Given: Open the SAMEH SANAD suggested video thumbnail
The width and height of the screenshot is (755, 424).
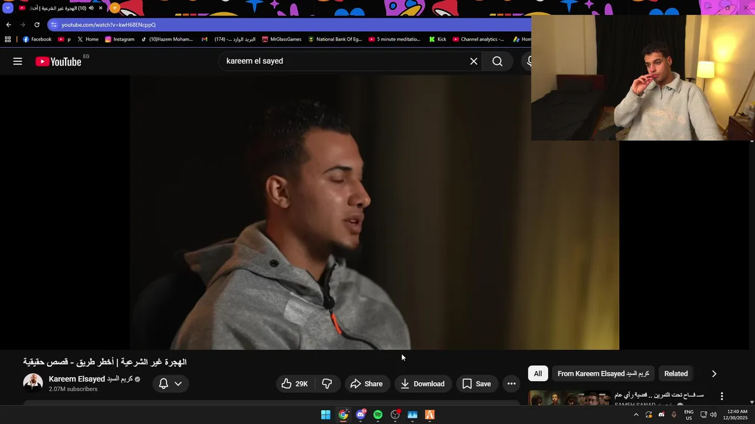Looking at the screenshot, I should pos(569,398).
